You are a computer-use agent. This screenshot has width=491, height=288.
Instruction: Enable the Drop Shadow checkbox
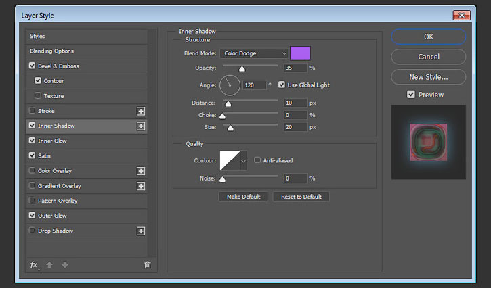32,231
